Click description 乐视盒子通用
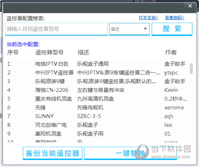 tap(93, 64)
